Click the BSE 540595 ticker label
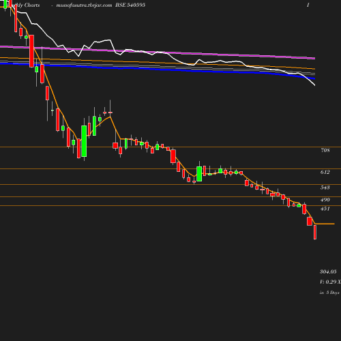 point(130,5)
